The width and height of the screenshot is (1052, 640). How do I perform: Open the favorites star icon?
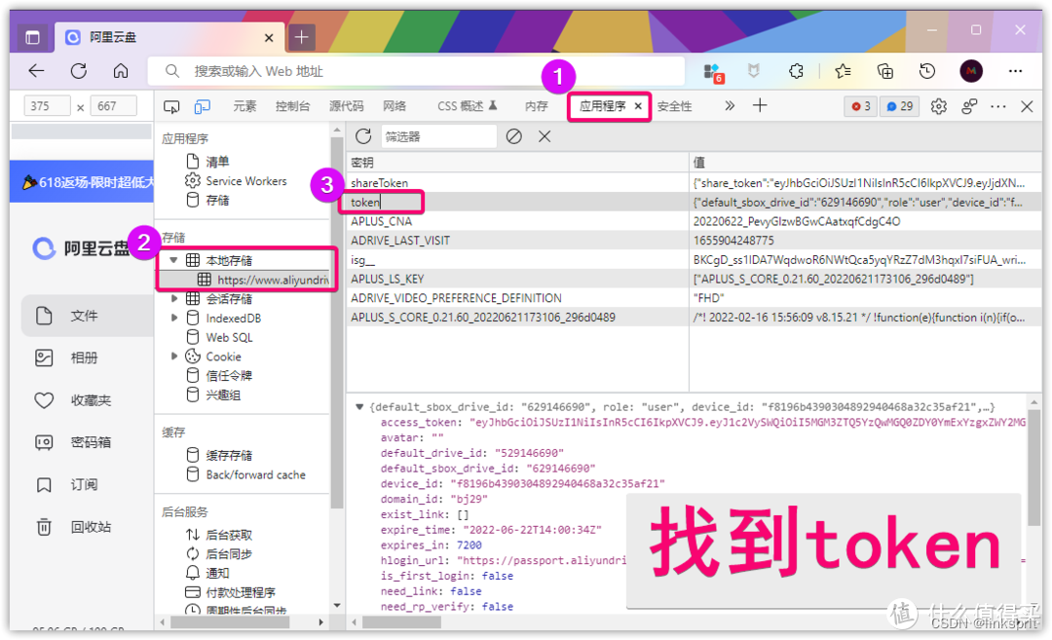(843, 71)
